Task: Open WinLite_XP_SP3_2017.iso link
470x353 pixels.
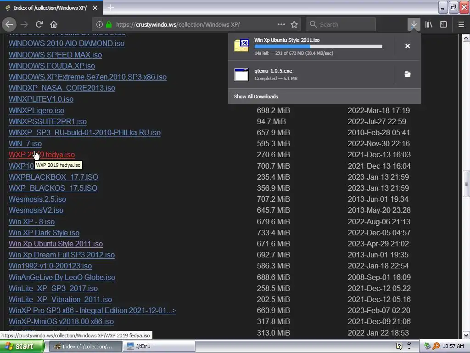Action: click(x=53, y=289)
